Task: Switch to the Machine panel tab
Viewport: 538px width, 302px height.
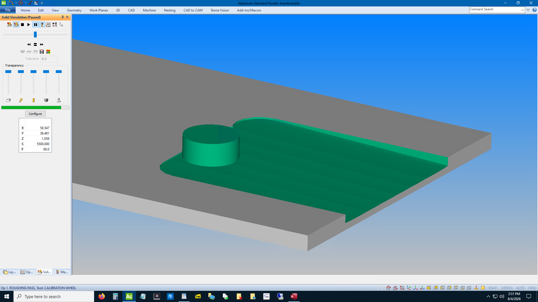Action: tap(62, 272)
